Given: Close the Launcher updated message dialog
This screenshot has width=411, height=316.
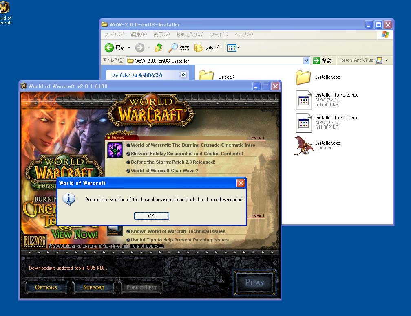Looking at the screenshot, I should pos(241,183).
